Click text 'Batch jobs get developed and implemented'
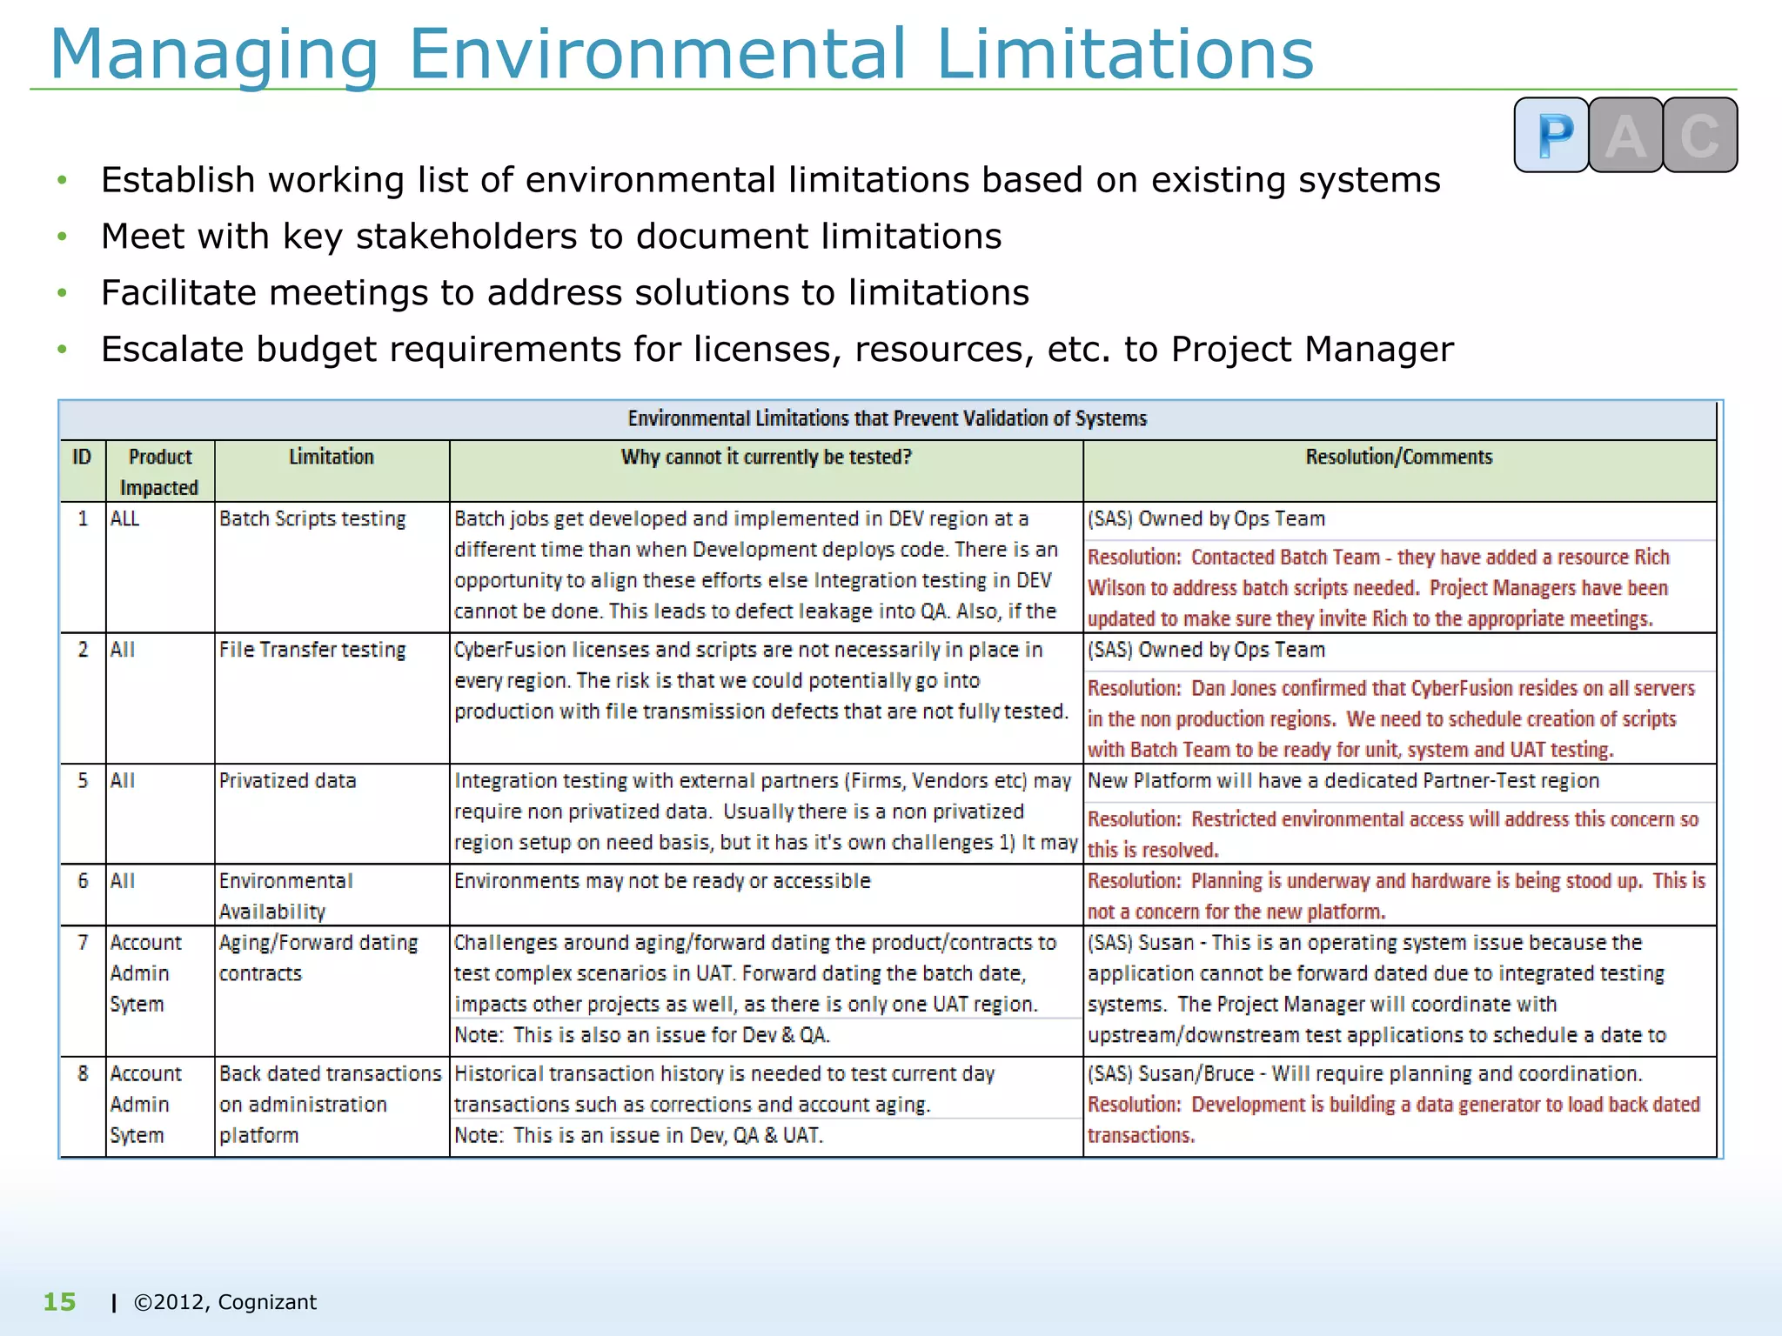This screenshot has width=1782, height=1336. pyautogui.click(x=756, y=565)
